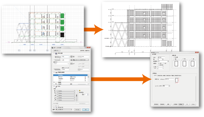The height and width of the screenshot is (117, 204).
Task: Click the beam end surface icon in Model list
Action: coord(55,100)
